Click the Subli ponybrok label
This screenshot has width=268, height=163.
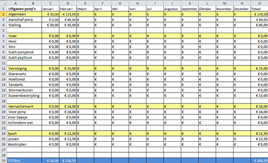(21, 52)
